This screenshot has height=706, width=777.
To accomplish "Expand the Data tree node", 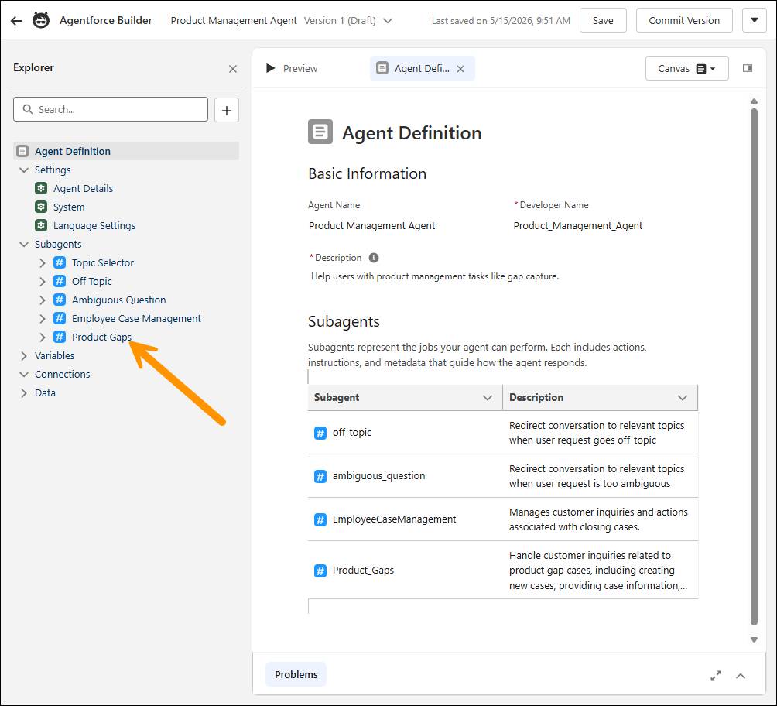I will (24, 393).
